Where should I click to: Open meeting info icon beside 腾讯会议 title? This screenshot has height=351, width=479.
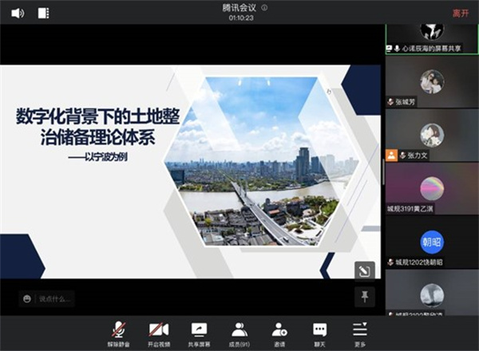point(264,7)
